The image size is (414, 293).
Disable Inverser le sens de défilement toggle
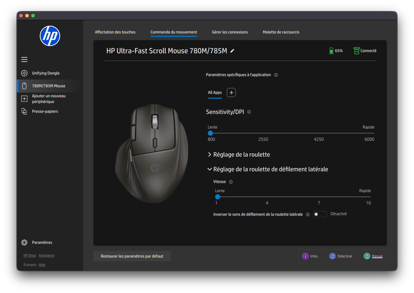pos(320,214)
